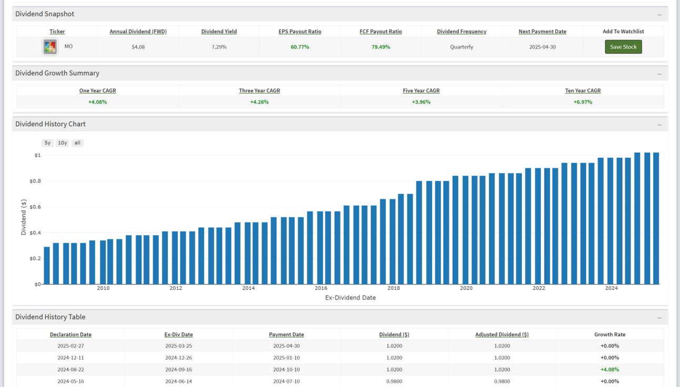Viewport: 680px width, 387px height.
Task: Click the Annual Dividend (FWD) header
Action: pos(138,32)
